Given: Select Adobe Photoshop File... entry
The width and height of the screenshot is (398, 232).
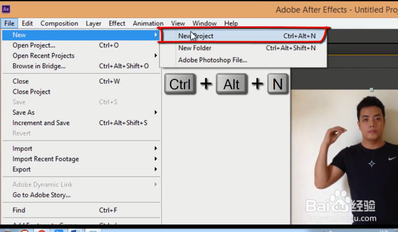Looking at the screenshot, I should (x=243, y=60).
